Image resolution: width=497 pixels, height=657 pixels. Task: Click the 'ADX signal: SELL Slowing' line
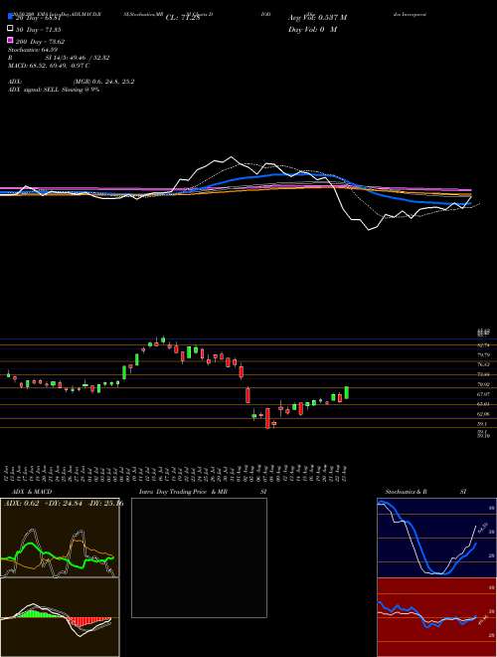click(x=54, y=90)
